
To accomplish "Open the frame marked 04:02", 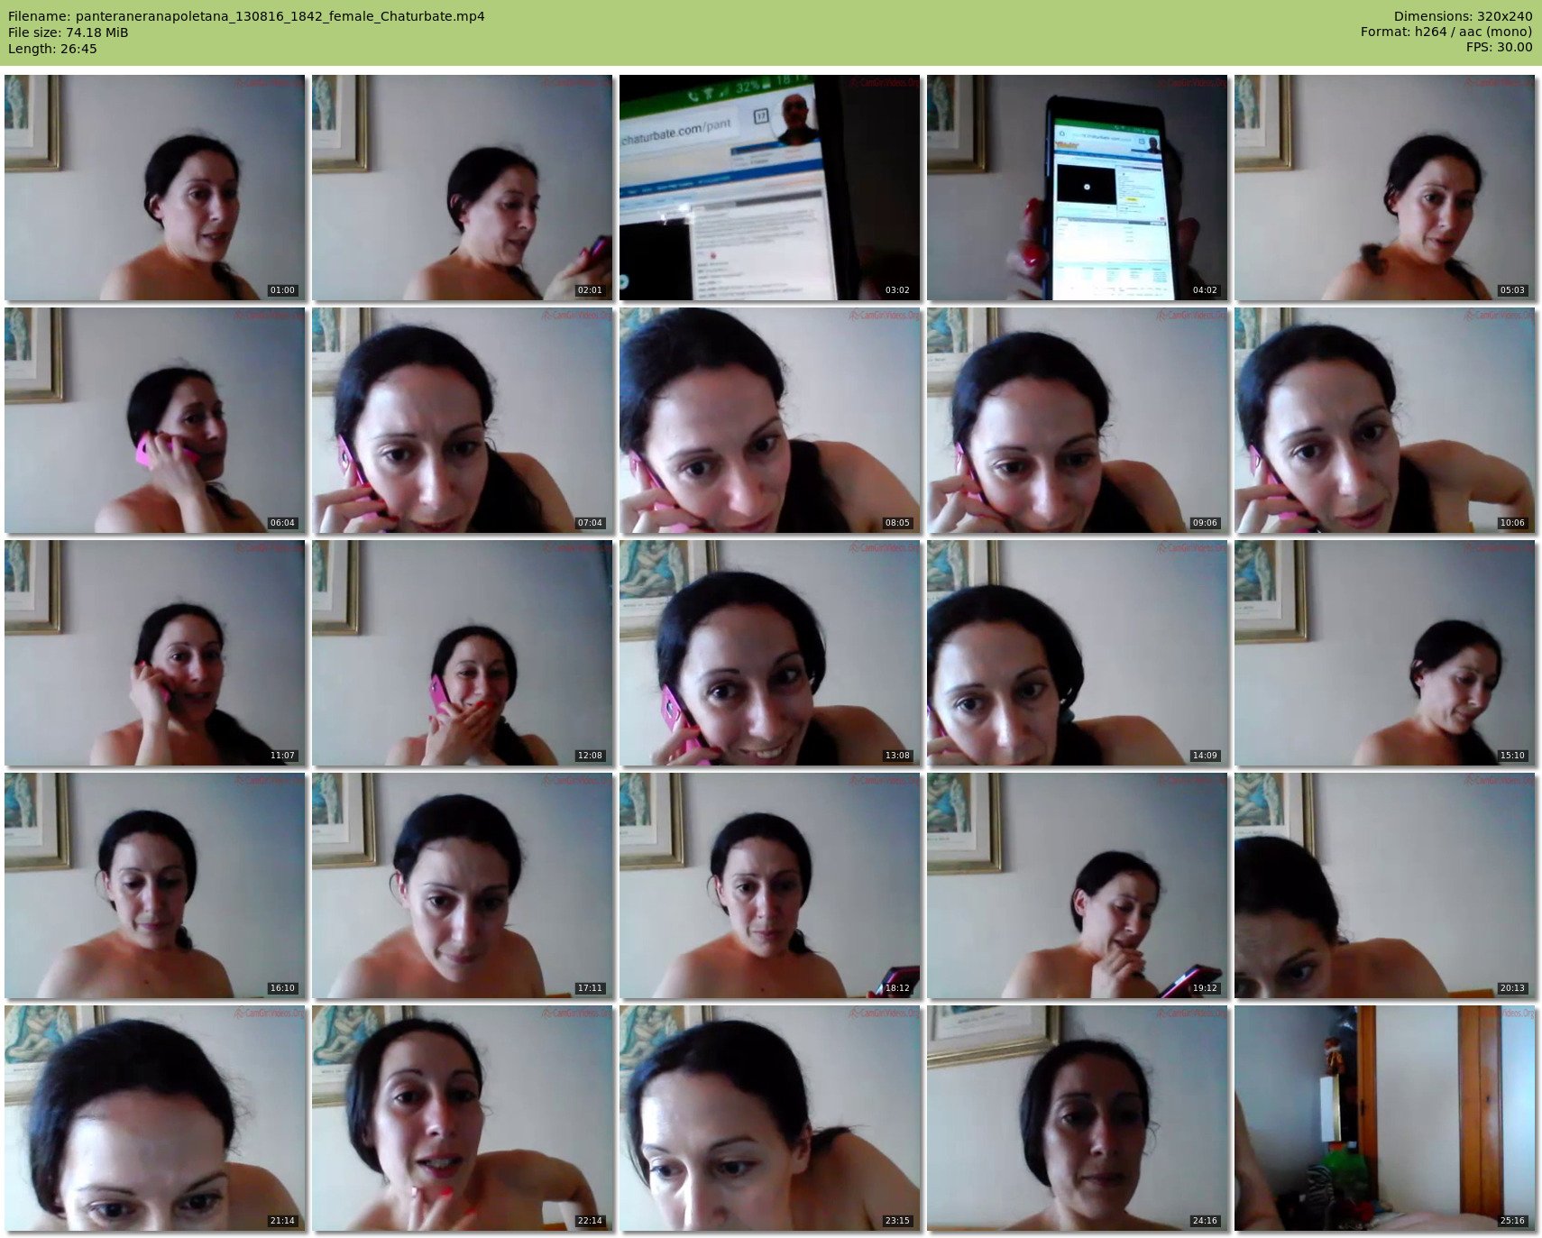I will [1078, 188].
